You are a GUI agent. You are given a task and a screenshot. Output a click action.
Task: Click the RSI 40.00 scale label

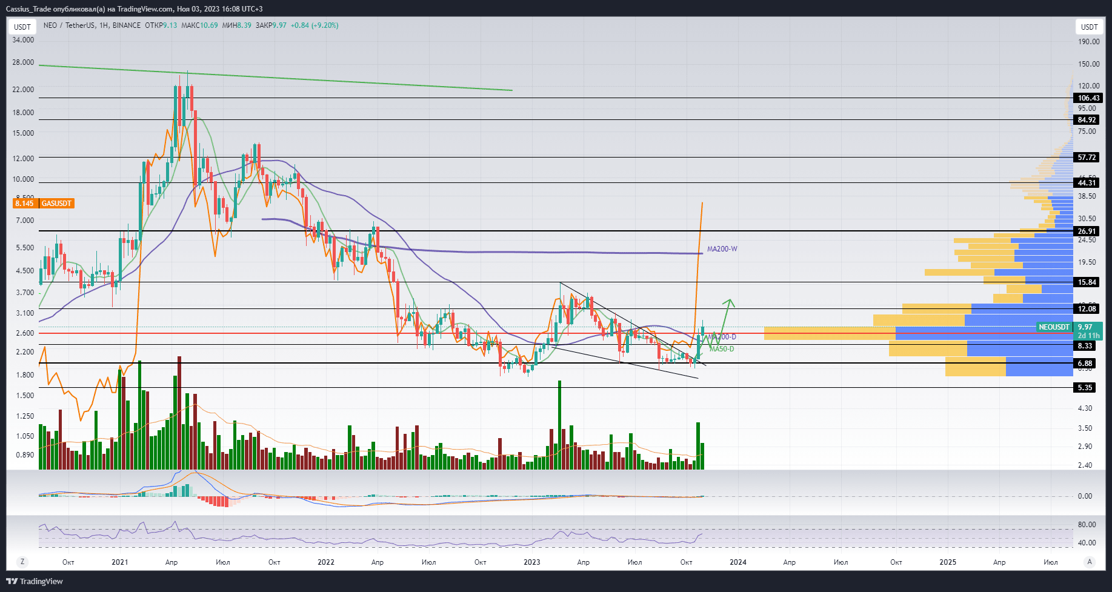click(x=1087, y=543)
